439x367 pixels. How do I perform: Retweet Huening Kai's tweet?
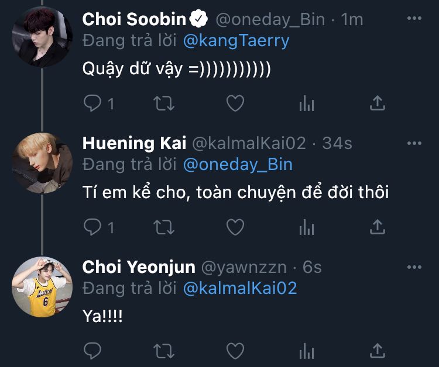tap(163, 226)
